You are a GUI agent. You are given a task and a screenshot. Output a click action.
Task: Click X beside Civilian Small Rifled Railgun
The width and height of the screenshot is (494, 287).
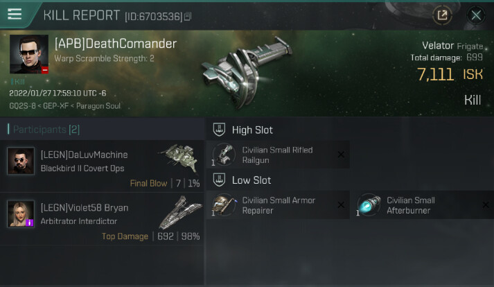[x=341, y=155]
